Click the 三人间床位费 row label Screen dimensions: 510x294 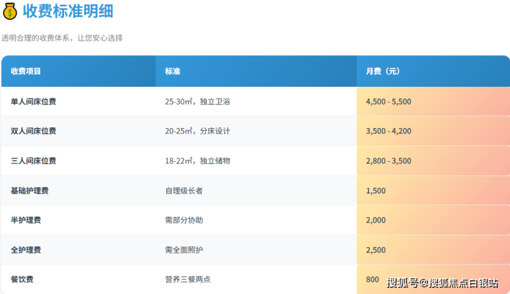point(33,160)
